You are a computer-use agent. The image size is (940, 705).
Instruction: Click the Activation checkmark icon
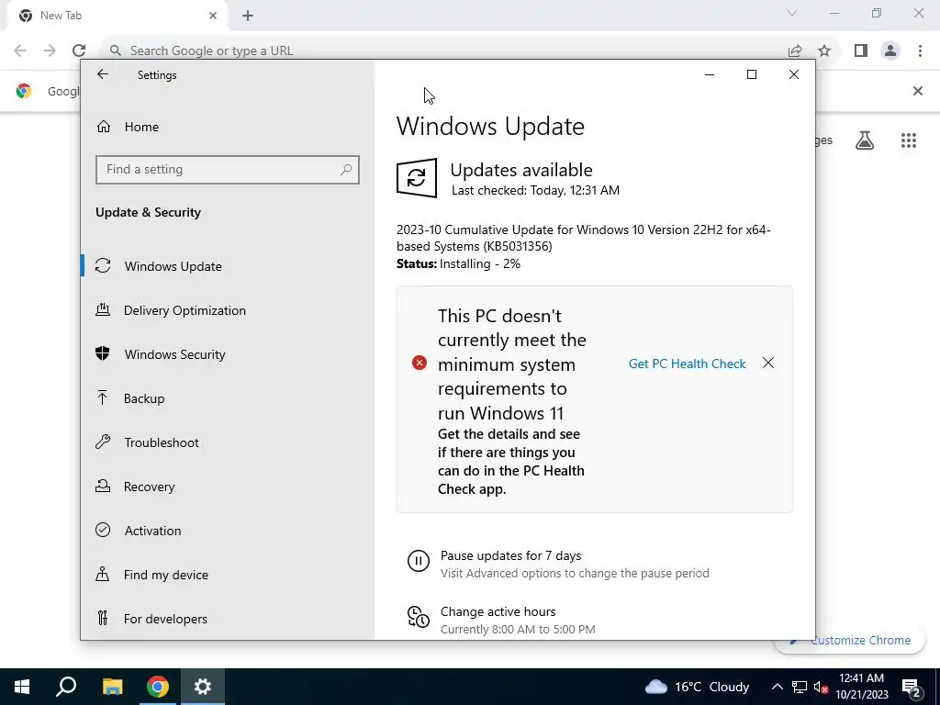[103, 530]
